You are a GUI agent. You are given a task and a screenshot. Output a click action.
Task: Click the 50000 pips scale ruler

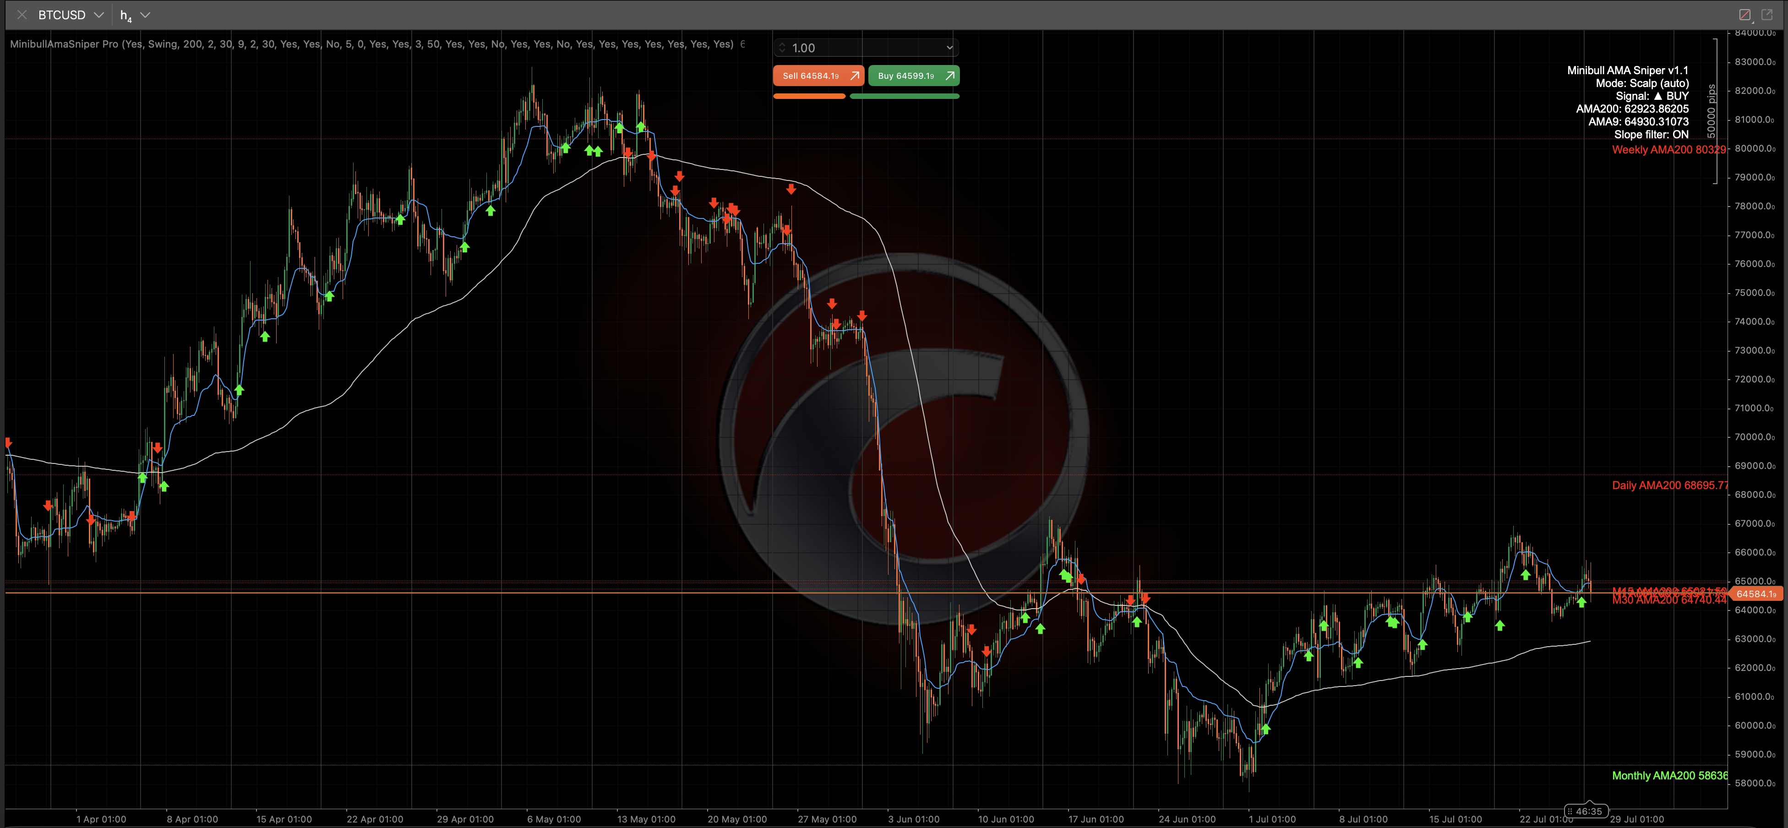pos(1712,111)
